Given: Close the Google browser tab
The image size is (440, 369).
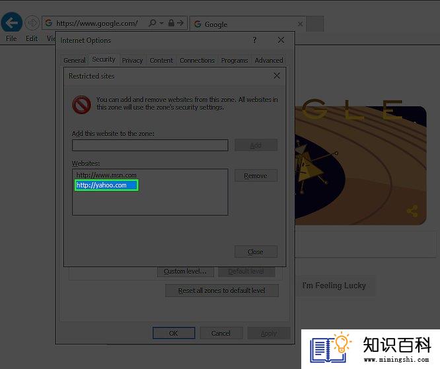Looking at the screenshot, I should pyautogui.click(x=300, y=24).
